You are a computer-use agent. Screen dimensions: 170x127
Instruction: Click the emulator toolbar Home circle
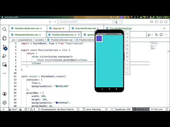[127, 65]
